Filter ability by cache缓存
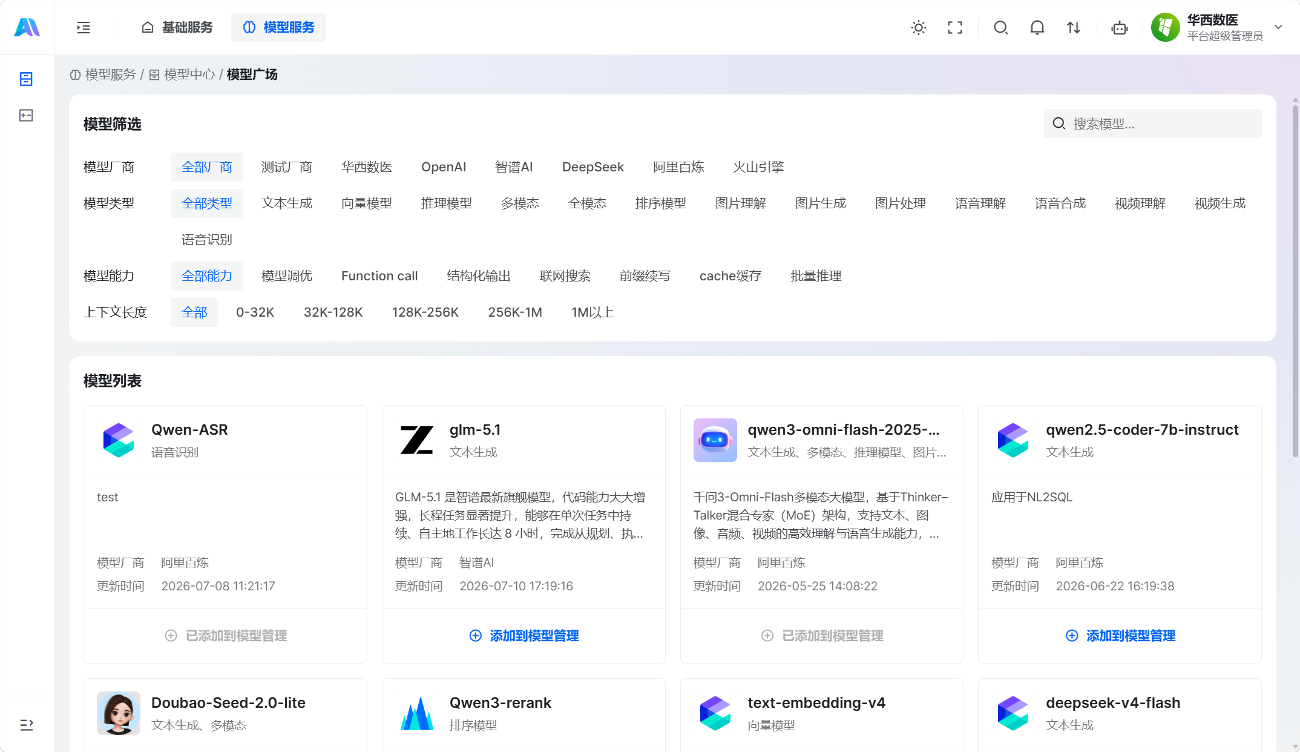The height and width of the screenshot is (752, 1300). point(730,276)
